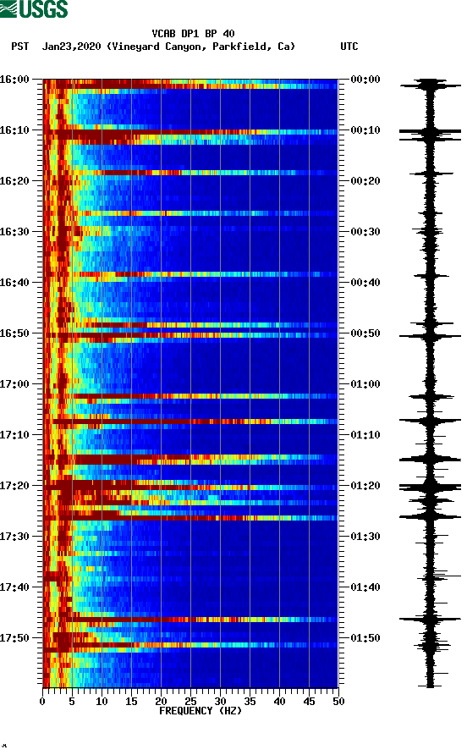Click the '00:10' UTC time label
Image resolution: width=467 pixels, height=755 pixels.
365,130
